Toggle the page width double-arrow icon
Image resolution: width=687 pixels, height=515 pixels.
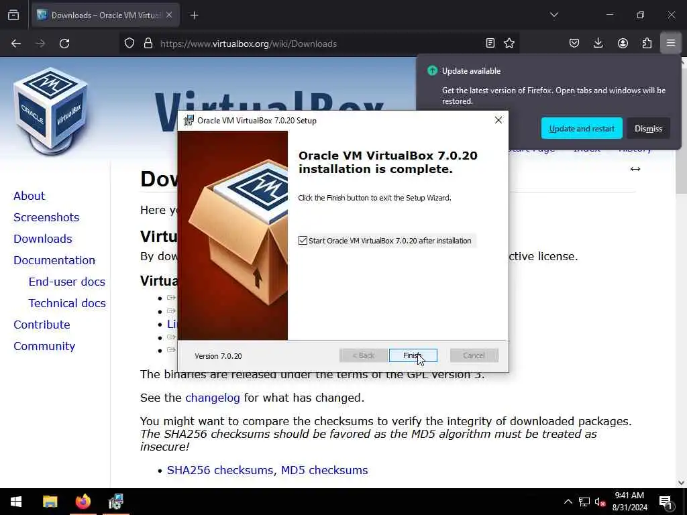(635, 169)
